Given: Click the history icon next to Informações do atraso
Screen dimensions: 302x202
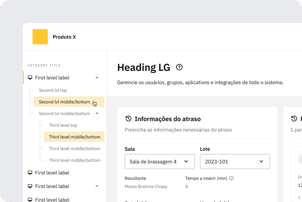Looking at the screenshot, I should 128,119.
